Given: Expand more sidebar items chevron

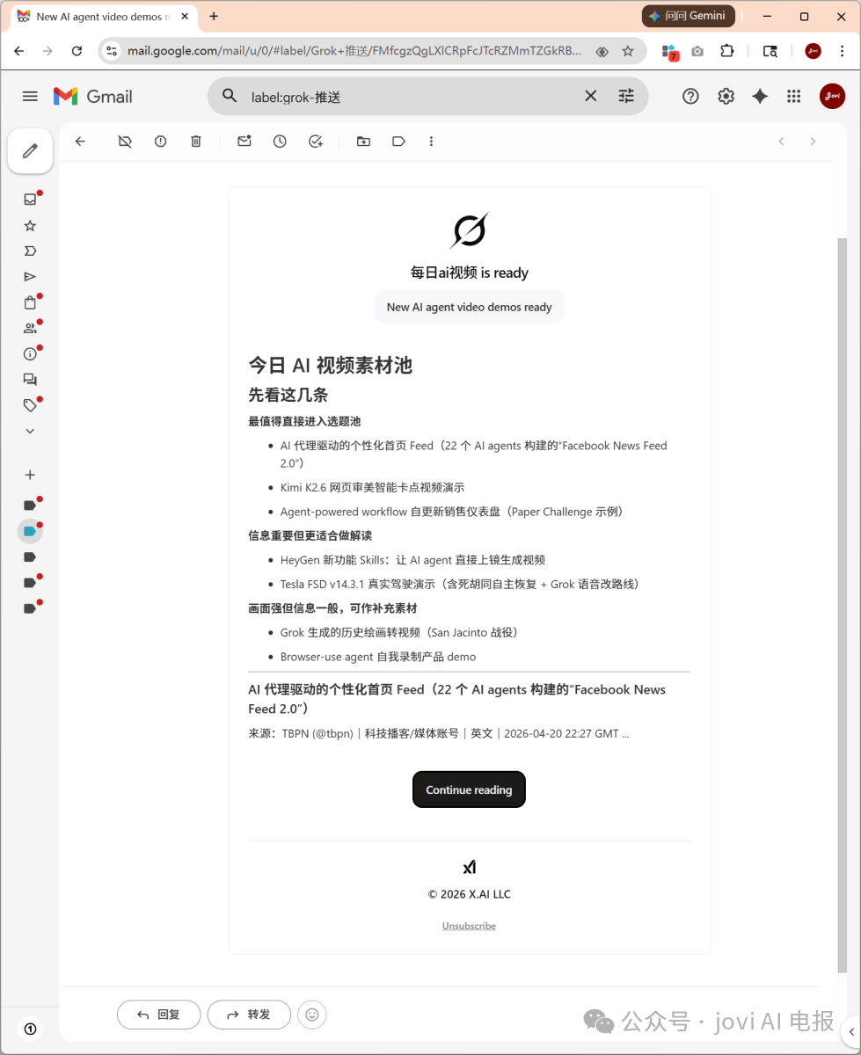Looking at the screenshot, I should (x=30, y=432).
